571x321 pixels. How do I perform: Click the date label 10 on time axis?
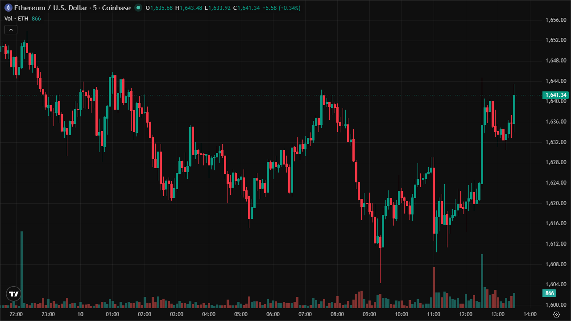pos(80,314)
